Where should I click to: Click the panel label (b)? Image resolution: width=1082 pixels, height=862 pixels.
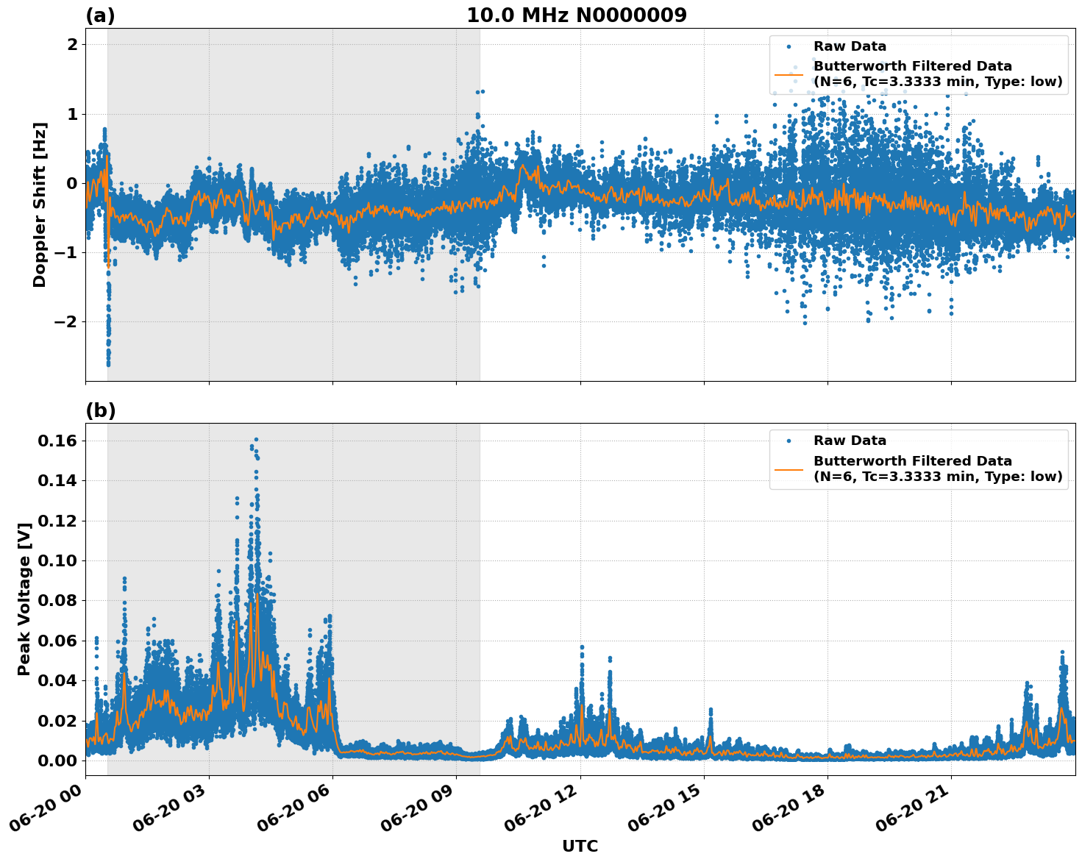coord(101,410)
